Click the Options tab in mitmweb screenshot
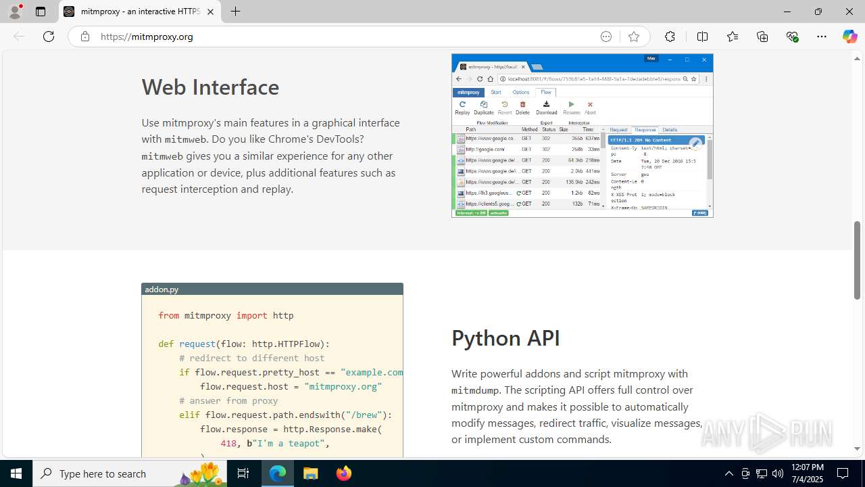 pyautogui.click(x=520, y=92)
